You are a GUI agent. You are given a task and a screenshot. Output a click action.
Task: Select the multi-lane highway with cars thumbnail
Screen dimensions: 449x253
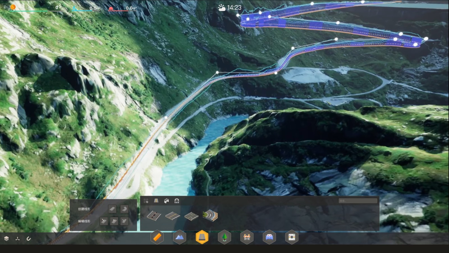pos(154,216)
